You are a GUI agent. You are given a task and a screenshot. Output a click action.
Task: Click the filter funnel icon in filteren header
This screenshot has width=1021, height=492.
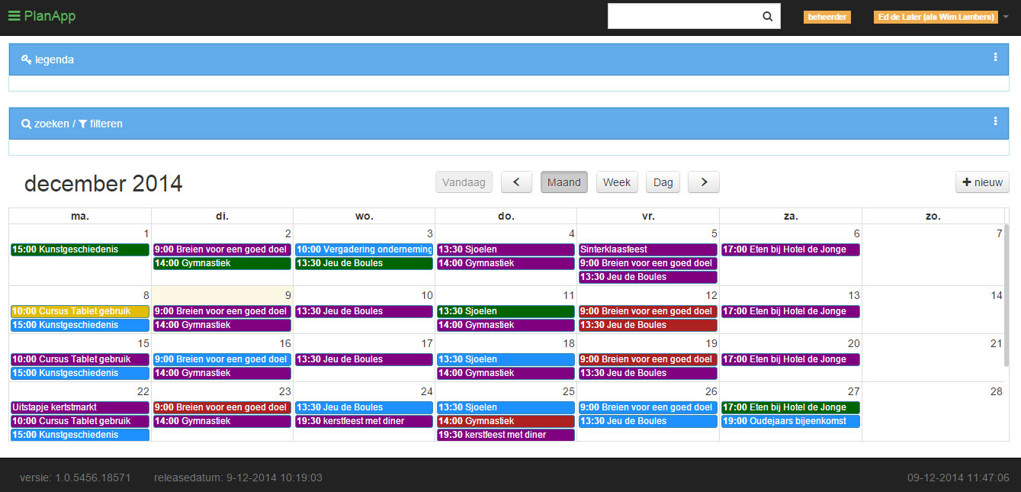82,124
